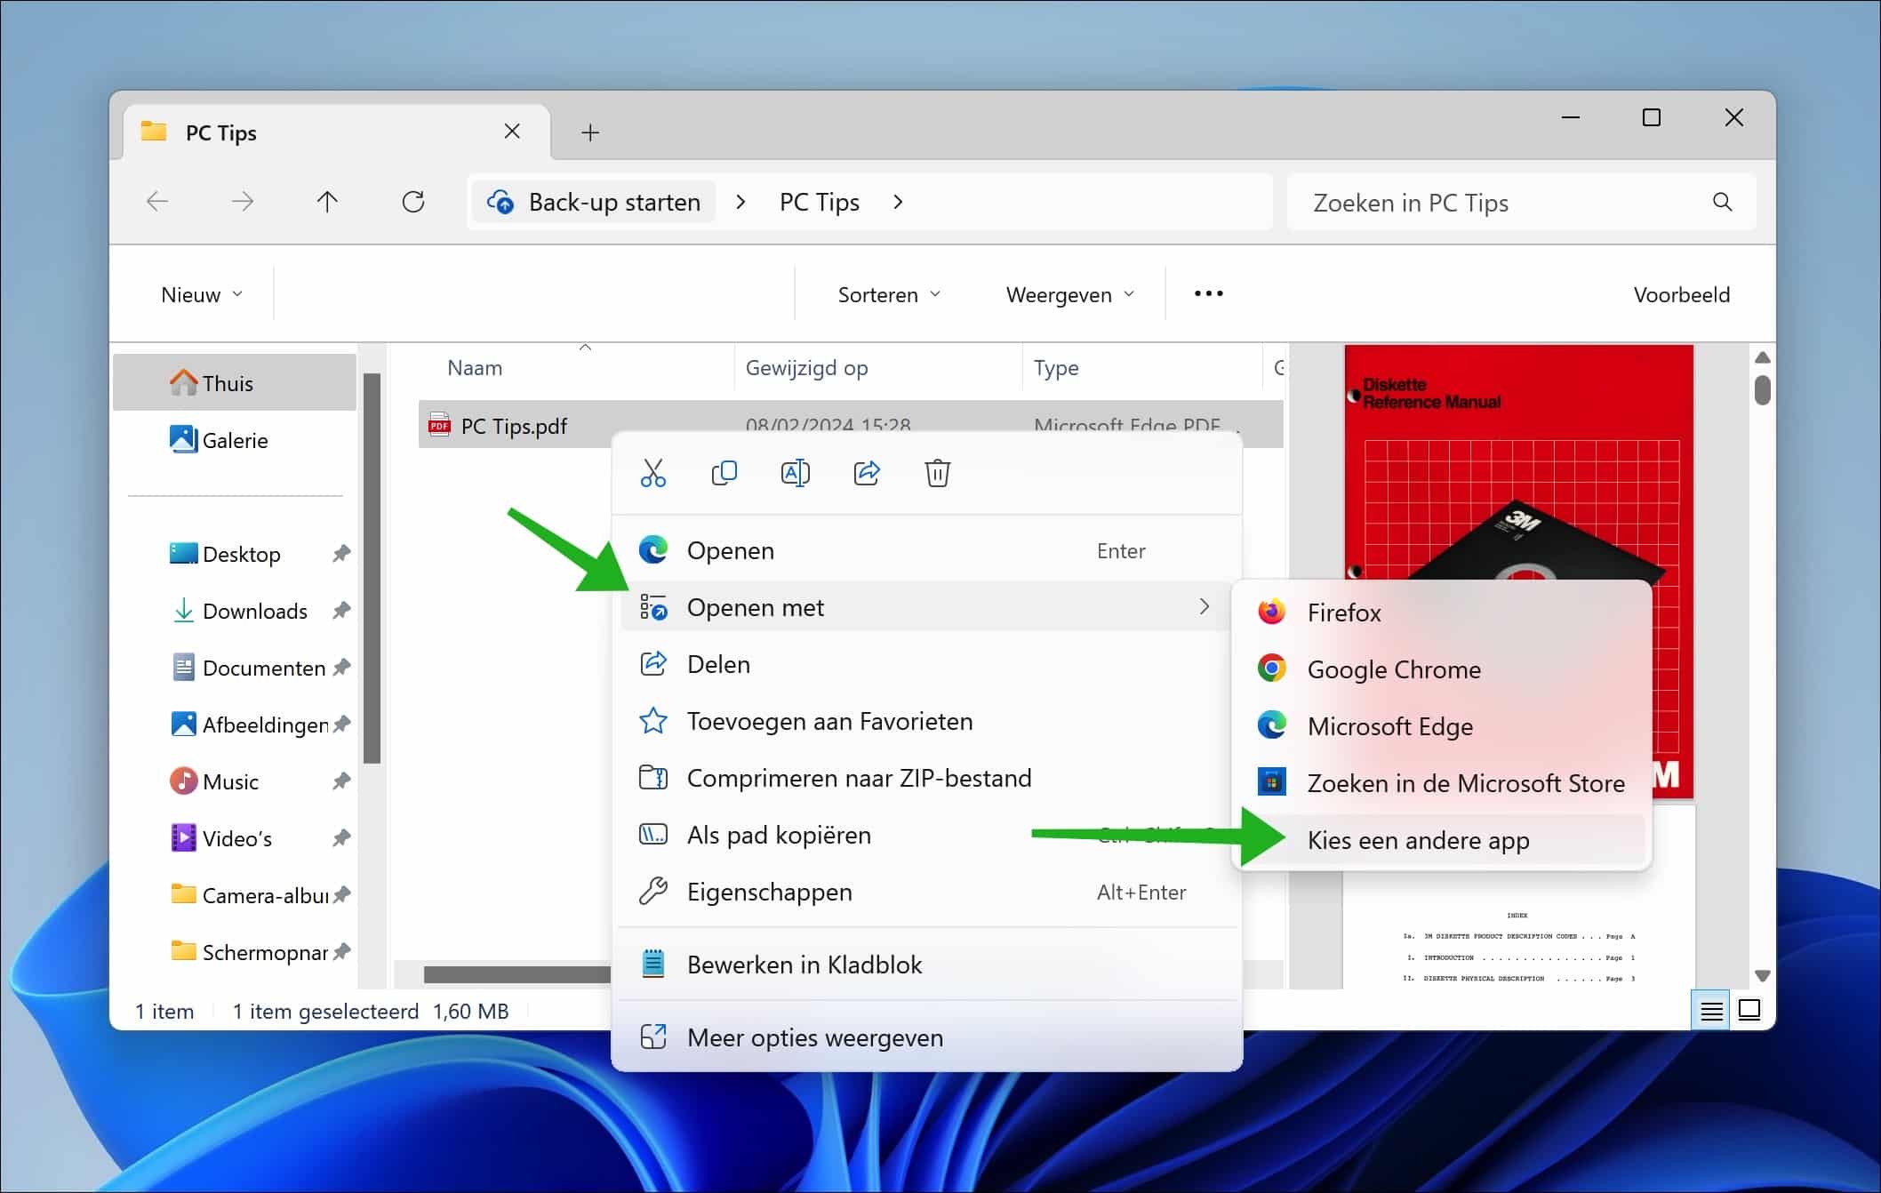The height and width of the screenshot is (1193, 1881).
Task: Copy the file using the copy icon
Action: [x=724, y=472]
